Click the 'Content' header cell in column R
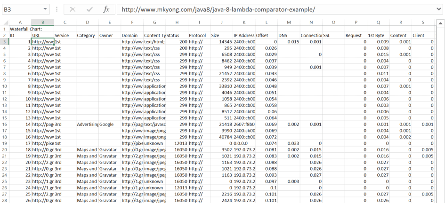445x203 pixels. [401, 35]
